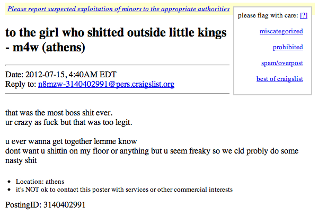Image resolution: width=318 pixels, height=216 pixels.
Task: Flag the post as prohibited
Action: pos(288,47)
